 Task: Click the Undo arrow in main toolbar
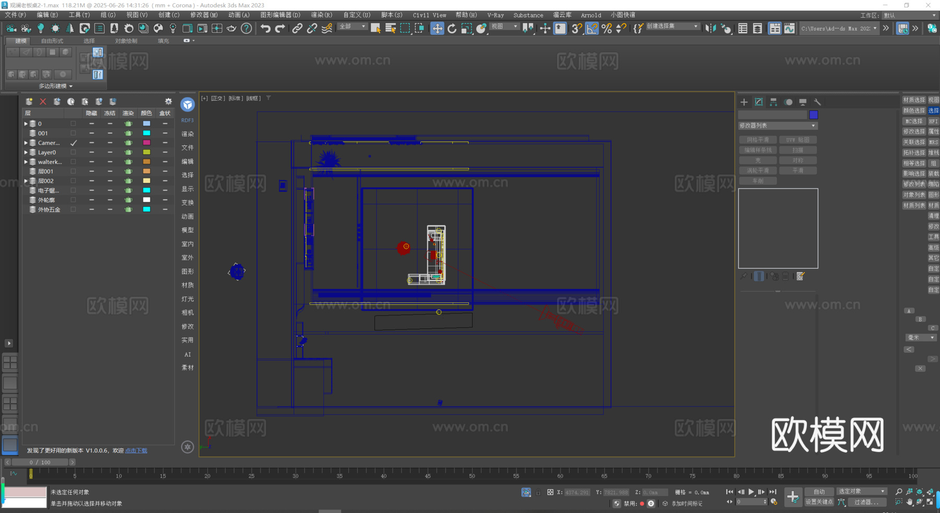coord(265,28)
